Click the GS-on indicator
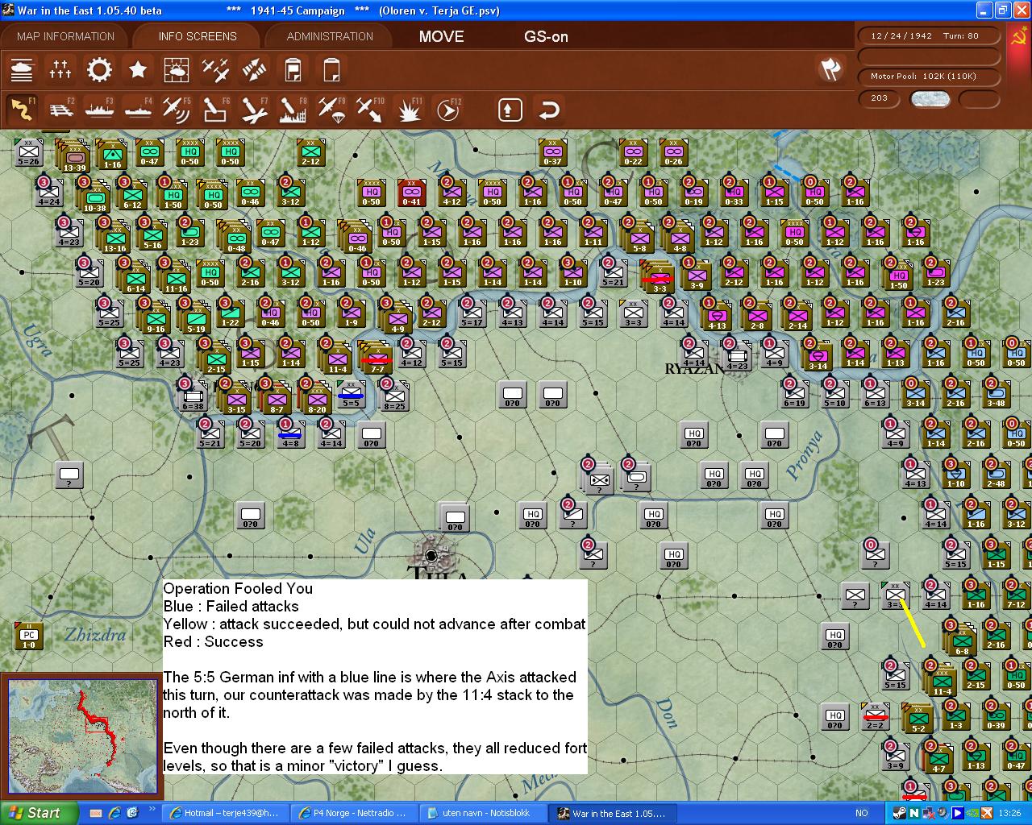This screenshot has height=825, width=1032. coord(546,36)
